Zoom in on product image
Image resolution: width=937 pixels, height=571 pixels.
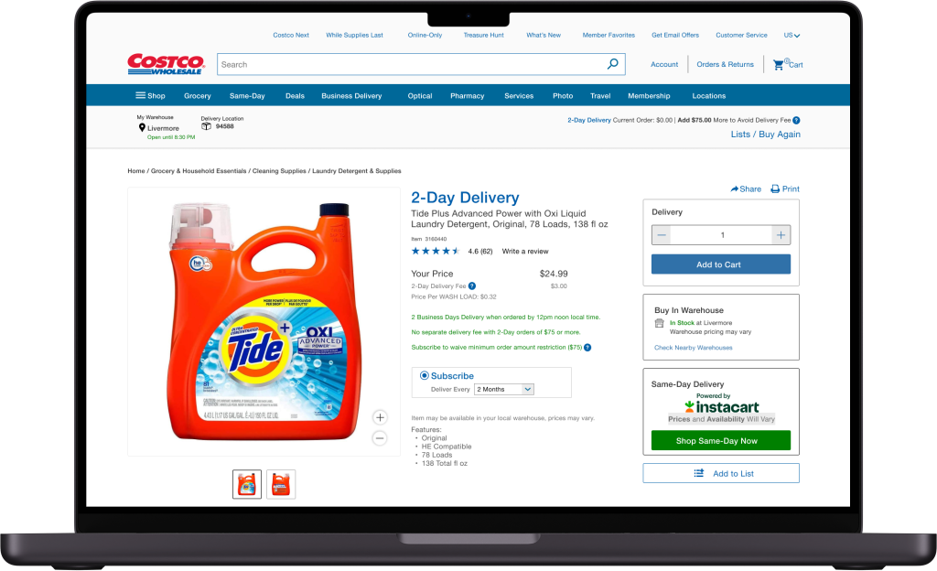pos(380,417)
